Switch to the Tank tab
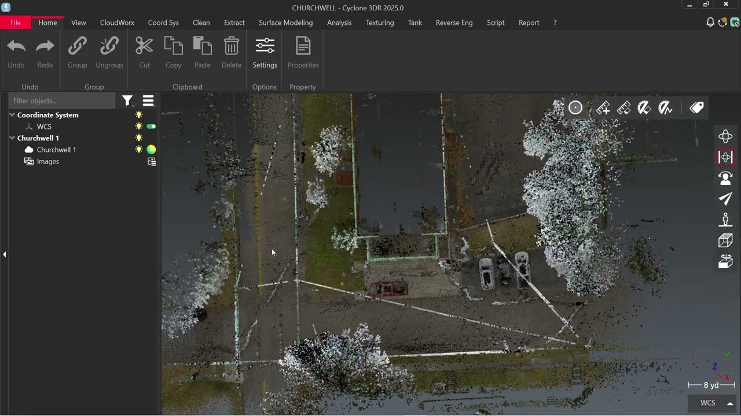Image resolution: width=741 pixels, height=416 pixels. [x=415, y=23]
